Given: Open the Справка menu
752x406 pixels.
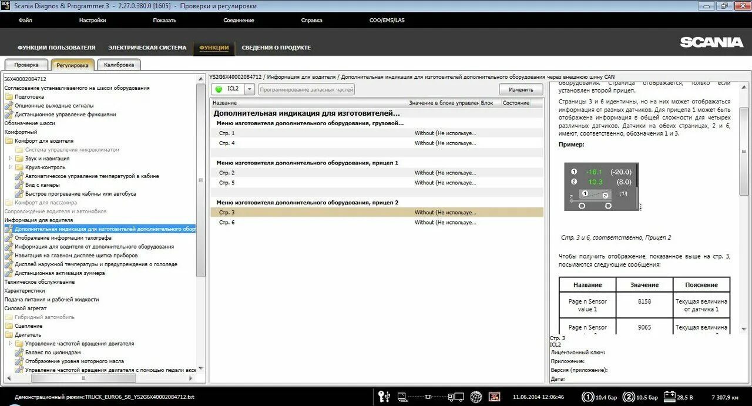Looking at the screenshot, I should (x=311, y=20).
